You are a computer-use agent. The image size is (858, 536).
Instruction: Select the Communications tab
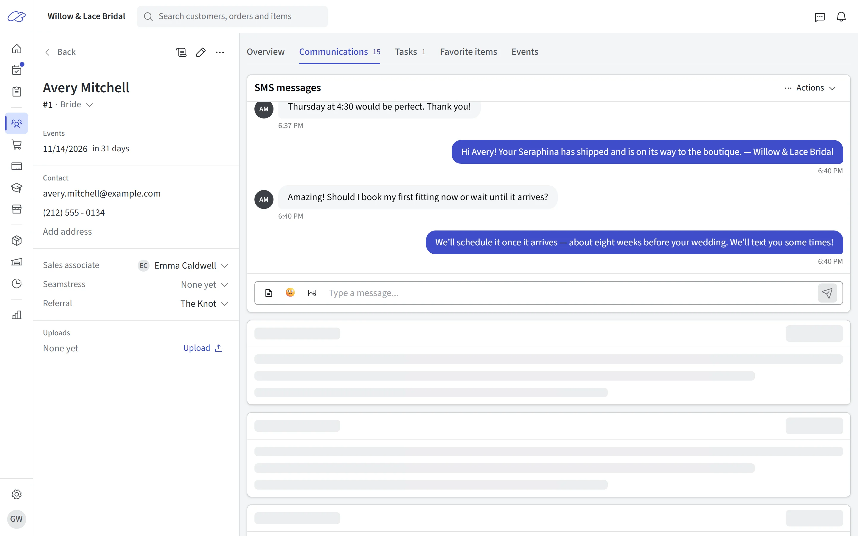click(339, 52)
